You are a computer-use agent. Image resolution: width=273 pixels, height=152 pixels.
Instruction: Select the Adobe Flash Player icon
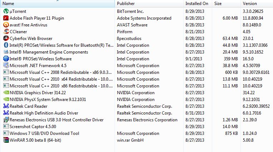[6, 18]
